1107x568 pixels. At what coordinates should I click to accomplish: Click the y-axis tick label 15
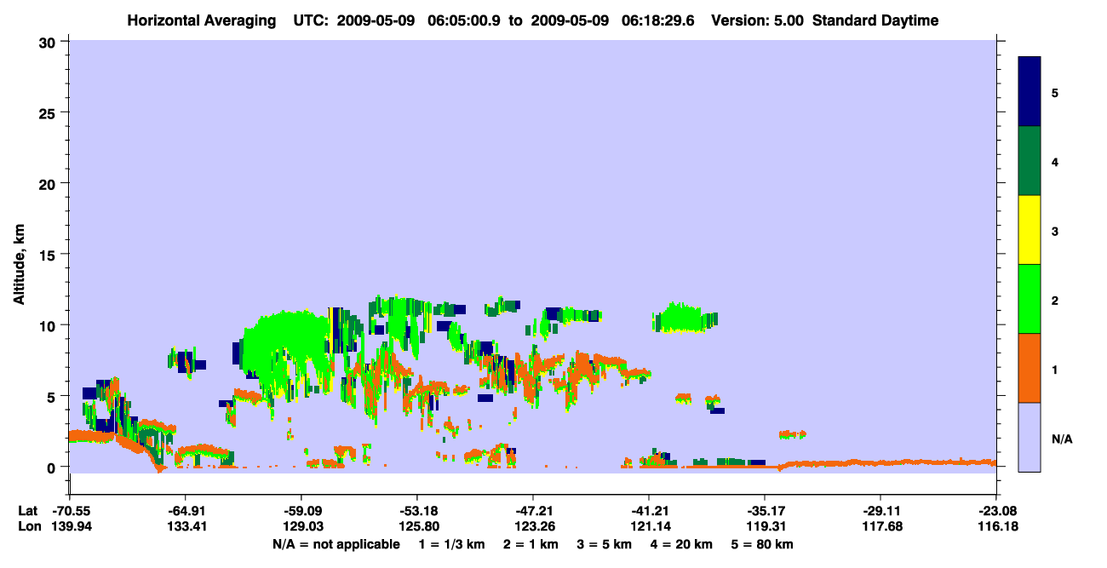49,255
